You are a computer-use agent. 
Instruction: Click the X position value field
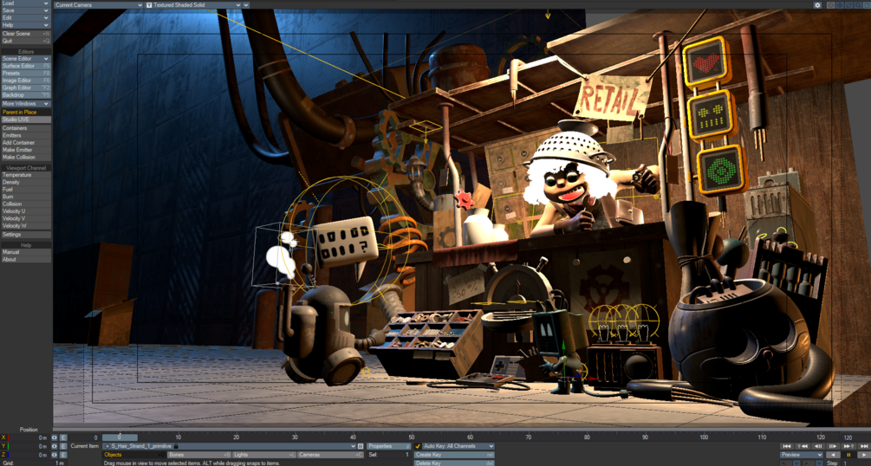click(x=29, y=437)
